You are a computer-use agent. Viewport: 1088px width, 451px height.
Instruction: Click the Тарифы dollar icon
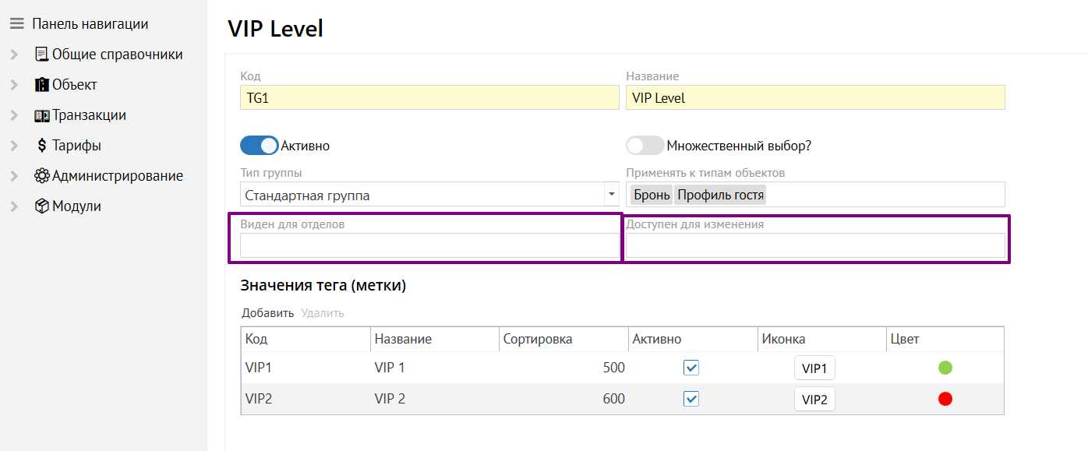(42, 146)
